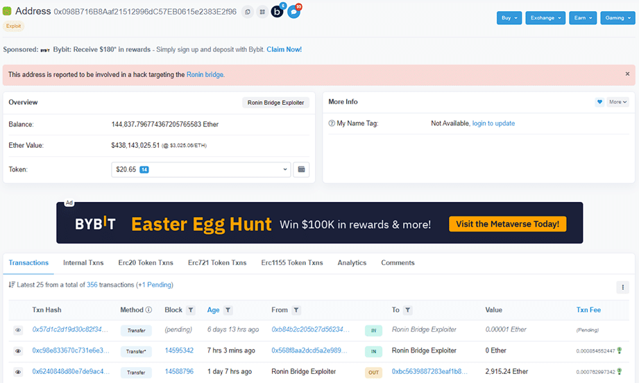Viewport: 639px width, 383px height.
Task: Expand the More dropdown in More Info
Action: coord(617,102)
